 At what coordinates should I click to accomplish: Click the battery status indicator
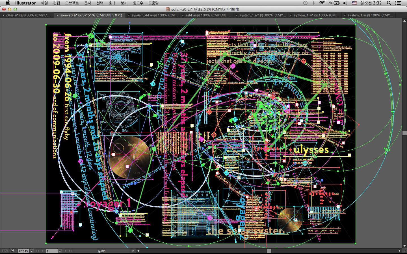(334, 3)
